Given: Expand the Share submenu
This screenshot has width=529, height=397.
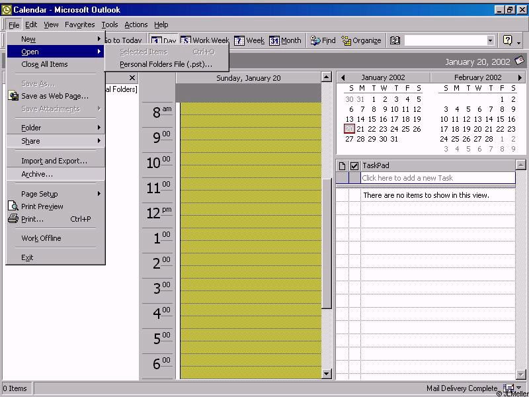Looking at the screenshot, I should (x=56, y=141).
